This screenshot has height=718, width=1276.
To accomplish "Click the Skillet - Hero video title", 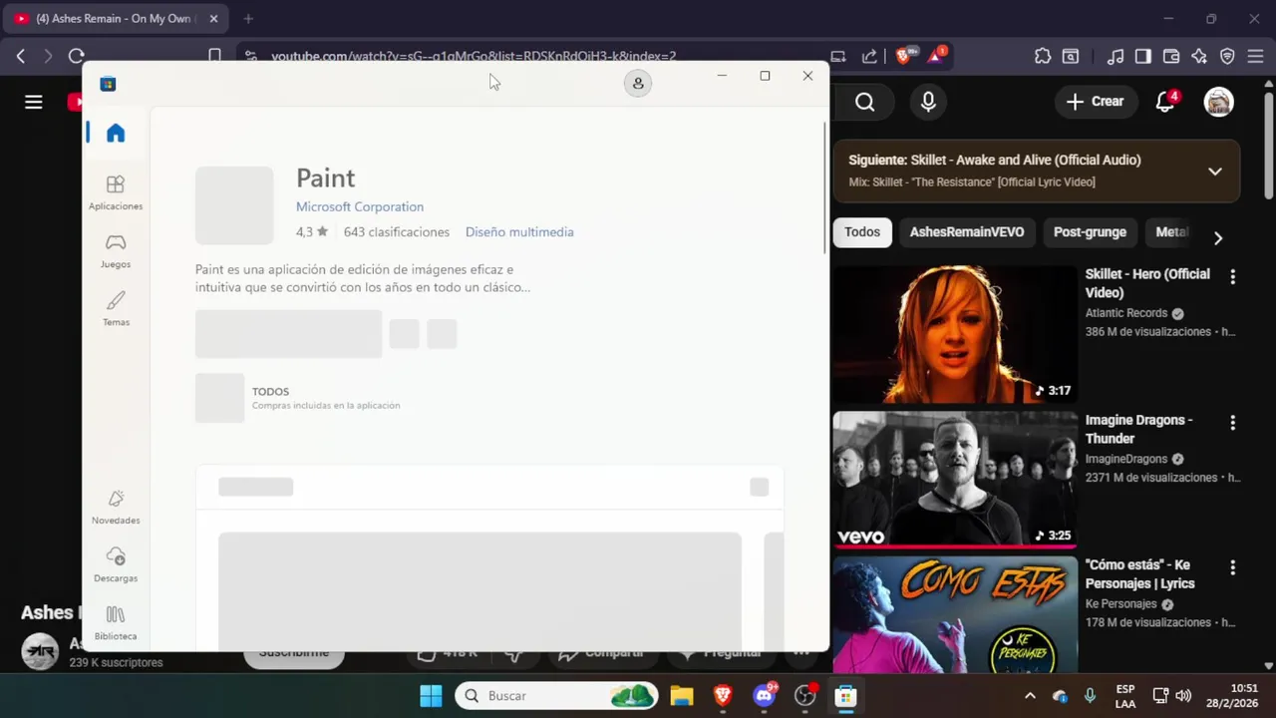I will tap(1147, 283).
